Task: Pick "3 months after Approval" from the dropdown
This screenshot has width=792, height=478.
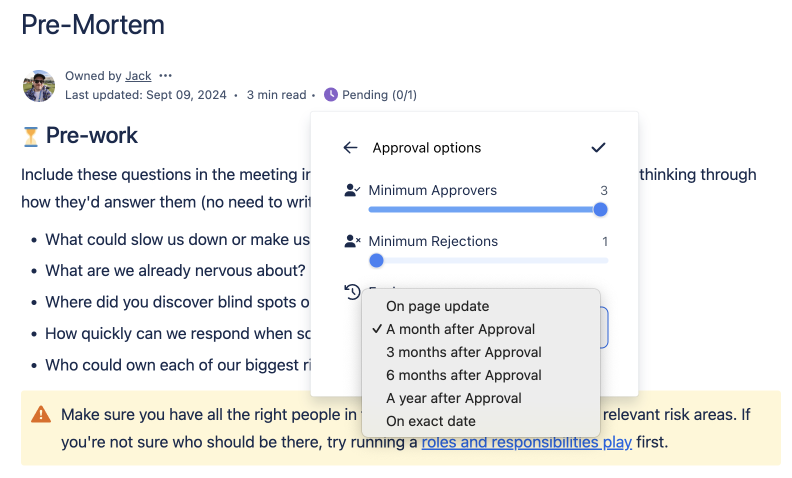Action: pos(463,352)
